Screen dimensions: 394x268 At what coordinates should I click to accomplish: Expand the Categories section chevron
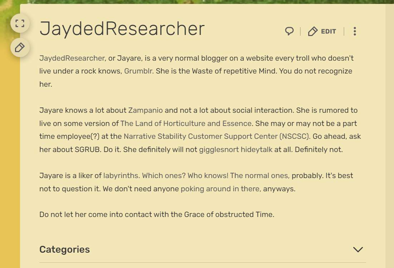tap(358, 249)
